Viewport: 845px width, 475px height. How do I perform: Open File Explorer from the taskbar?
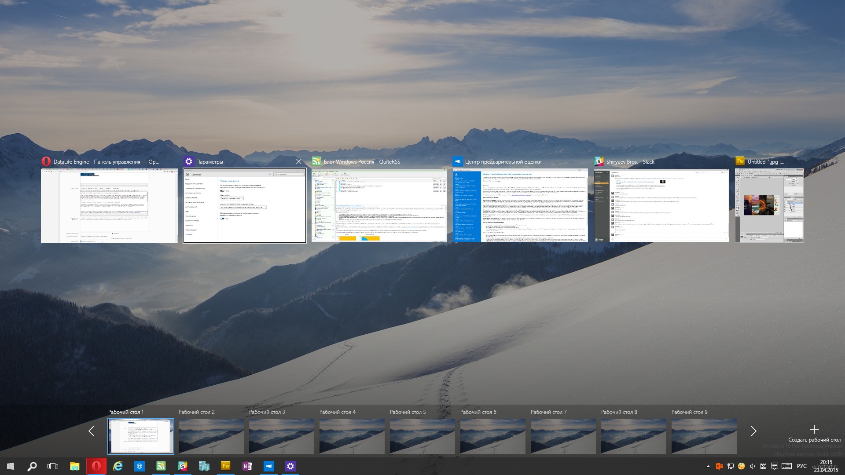click(75, 466)
